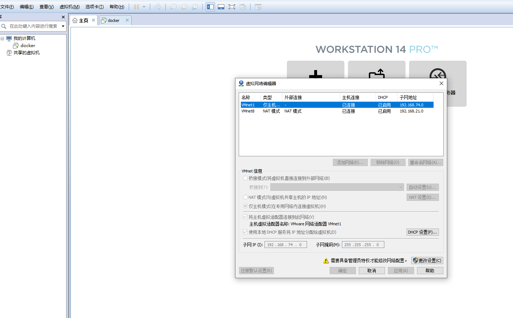Click the open virtual machine tile
The width and height of the screenshot is (513, 318).
click(376, 69)
